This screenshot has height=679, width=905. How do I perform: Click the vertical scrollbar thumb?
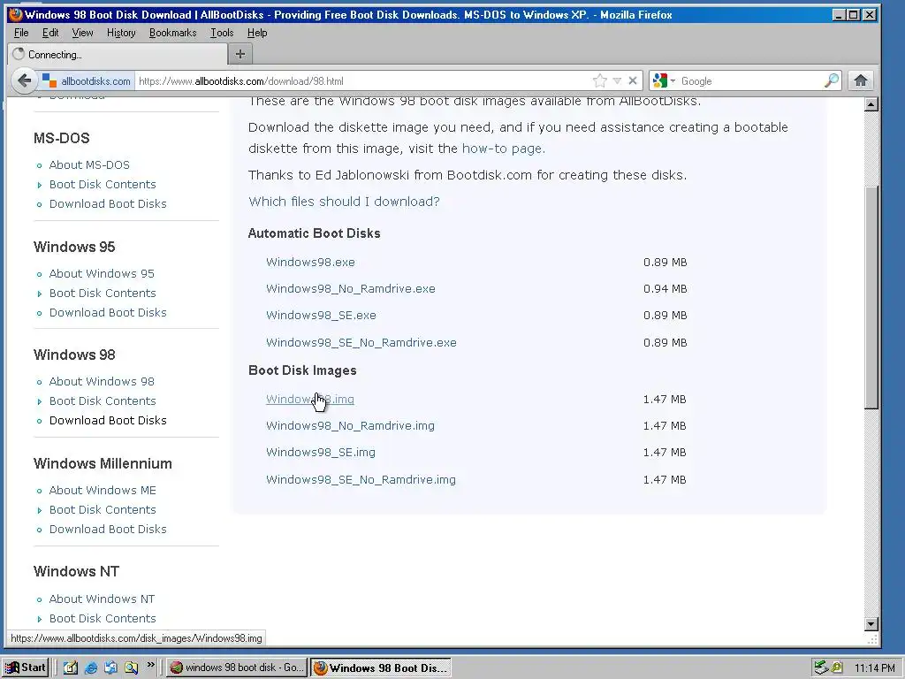tap(871, 297)
